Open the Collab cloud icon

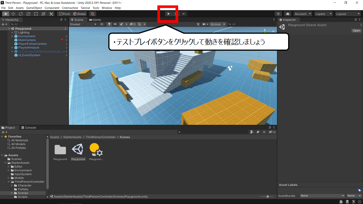[x=288, y=14]
